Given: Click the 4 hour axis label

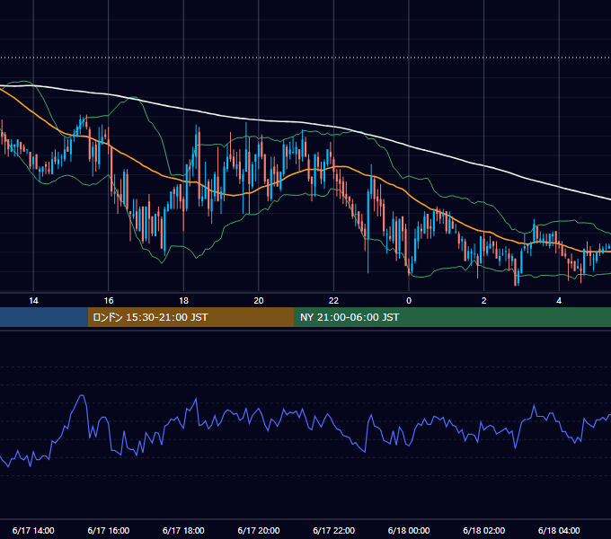Looking at the screenshot, I should coord(559,301).
